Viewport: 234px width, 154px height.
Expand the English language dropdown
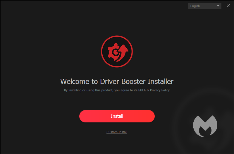(205, 6)
